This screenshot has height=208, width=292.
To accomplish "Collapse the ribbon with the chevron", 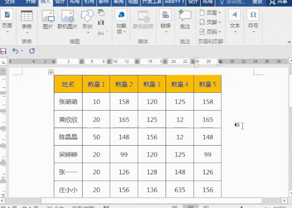I will [x=289, y=42].
